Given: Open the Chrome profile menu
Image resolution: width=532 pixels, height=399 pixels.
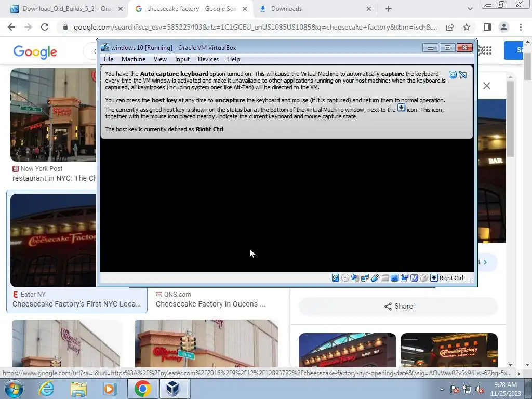Looking at the screenshot, I should [x=504, y=27].
